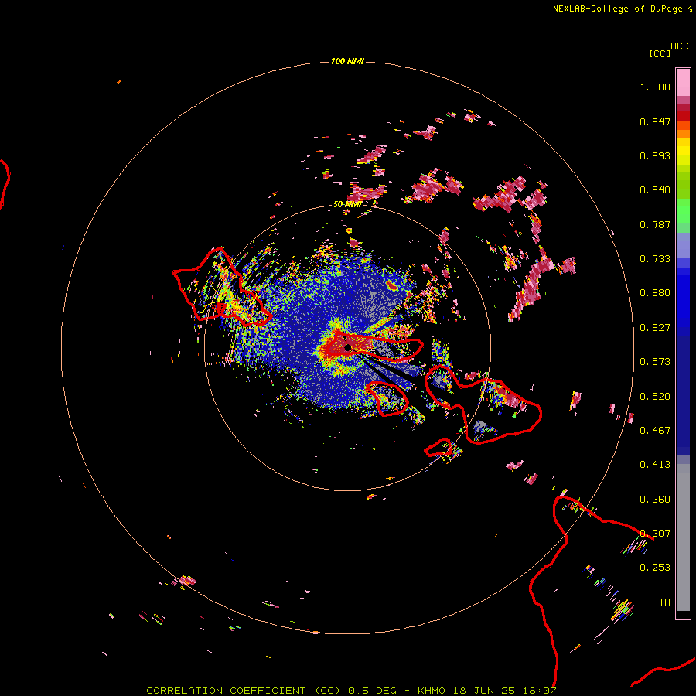Click the 0.893 scale value
The height and width of the screenshot is (696, 696).
pyautogui.click(x=655, y=155)
